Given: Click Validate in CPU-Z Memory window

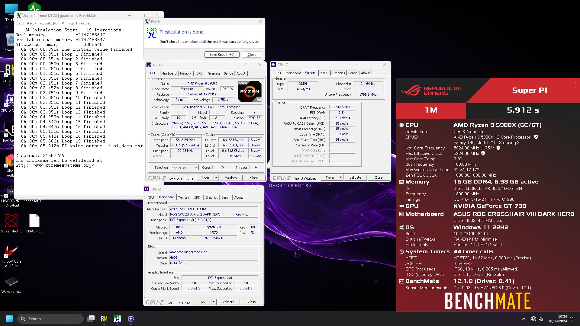Looking at the screenshot, I should pos(355,177).
